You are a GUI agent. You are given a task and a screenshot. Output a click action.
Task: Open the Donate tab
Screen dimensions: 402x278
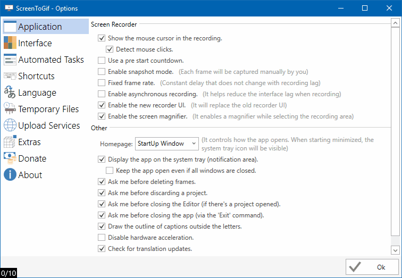point(46,158)
